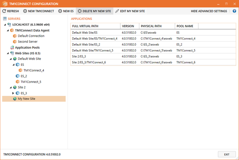This screenshot has height=160, width=239.
Task: Select Default Connection in the tree
Action: point(31,36)
